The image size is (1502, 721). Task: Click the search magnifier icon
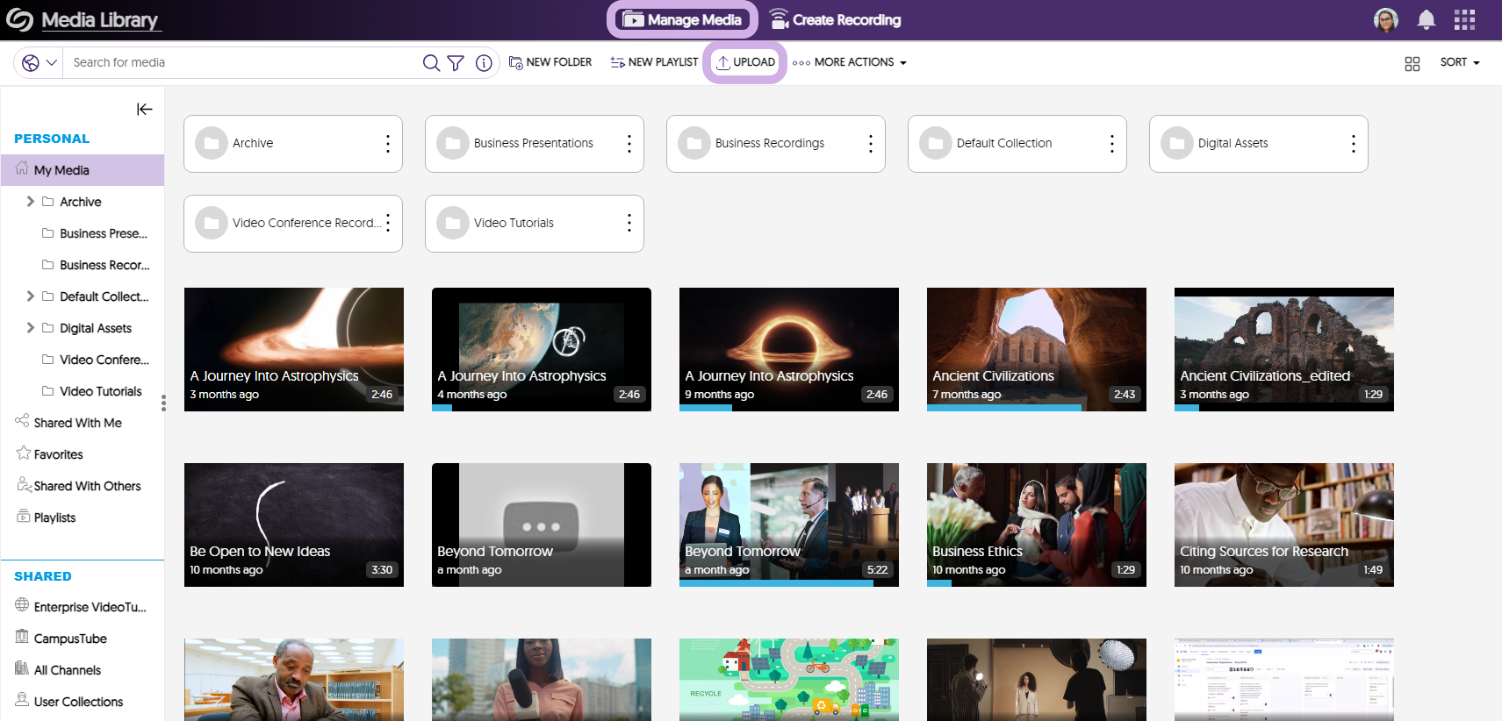pos(431,62)
